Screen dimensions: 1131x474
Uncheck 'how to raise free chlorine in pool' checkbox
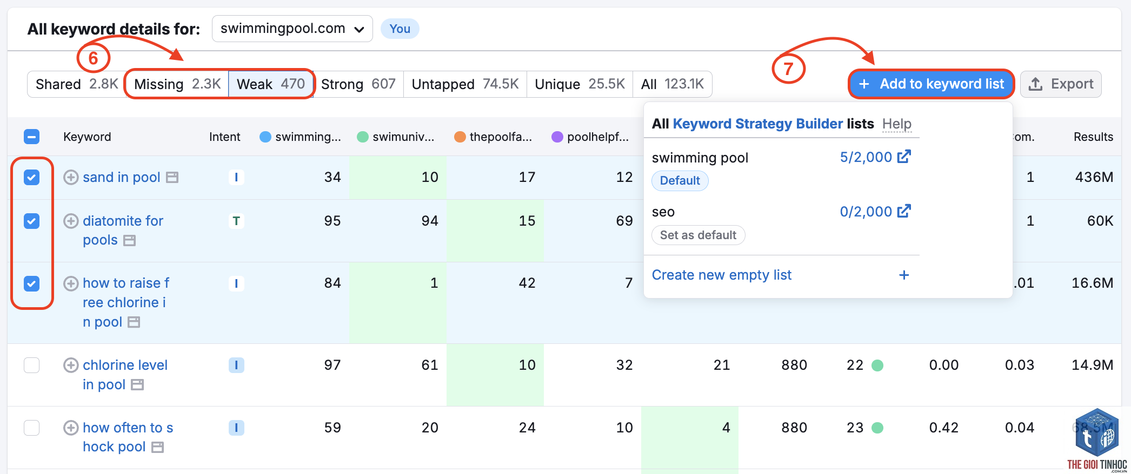(x=32, y=283)
